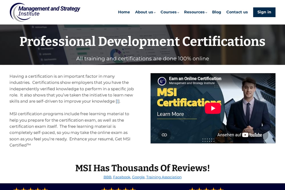Open the video title Earn an Online Certification
Viewport: 285px width, 190px height.
(195, 78)
